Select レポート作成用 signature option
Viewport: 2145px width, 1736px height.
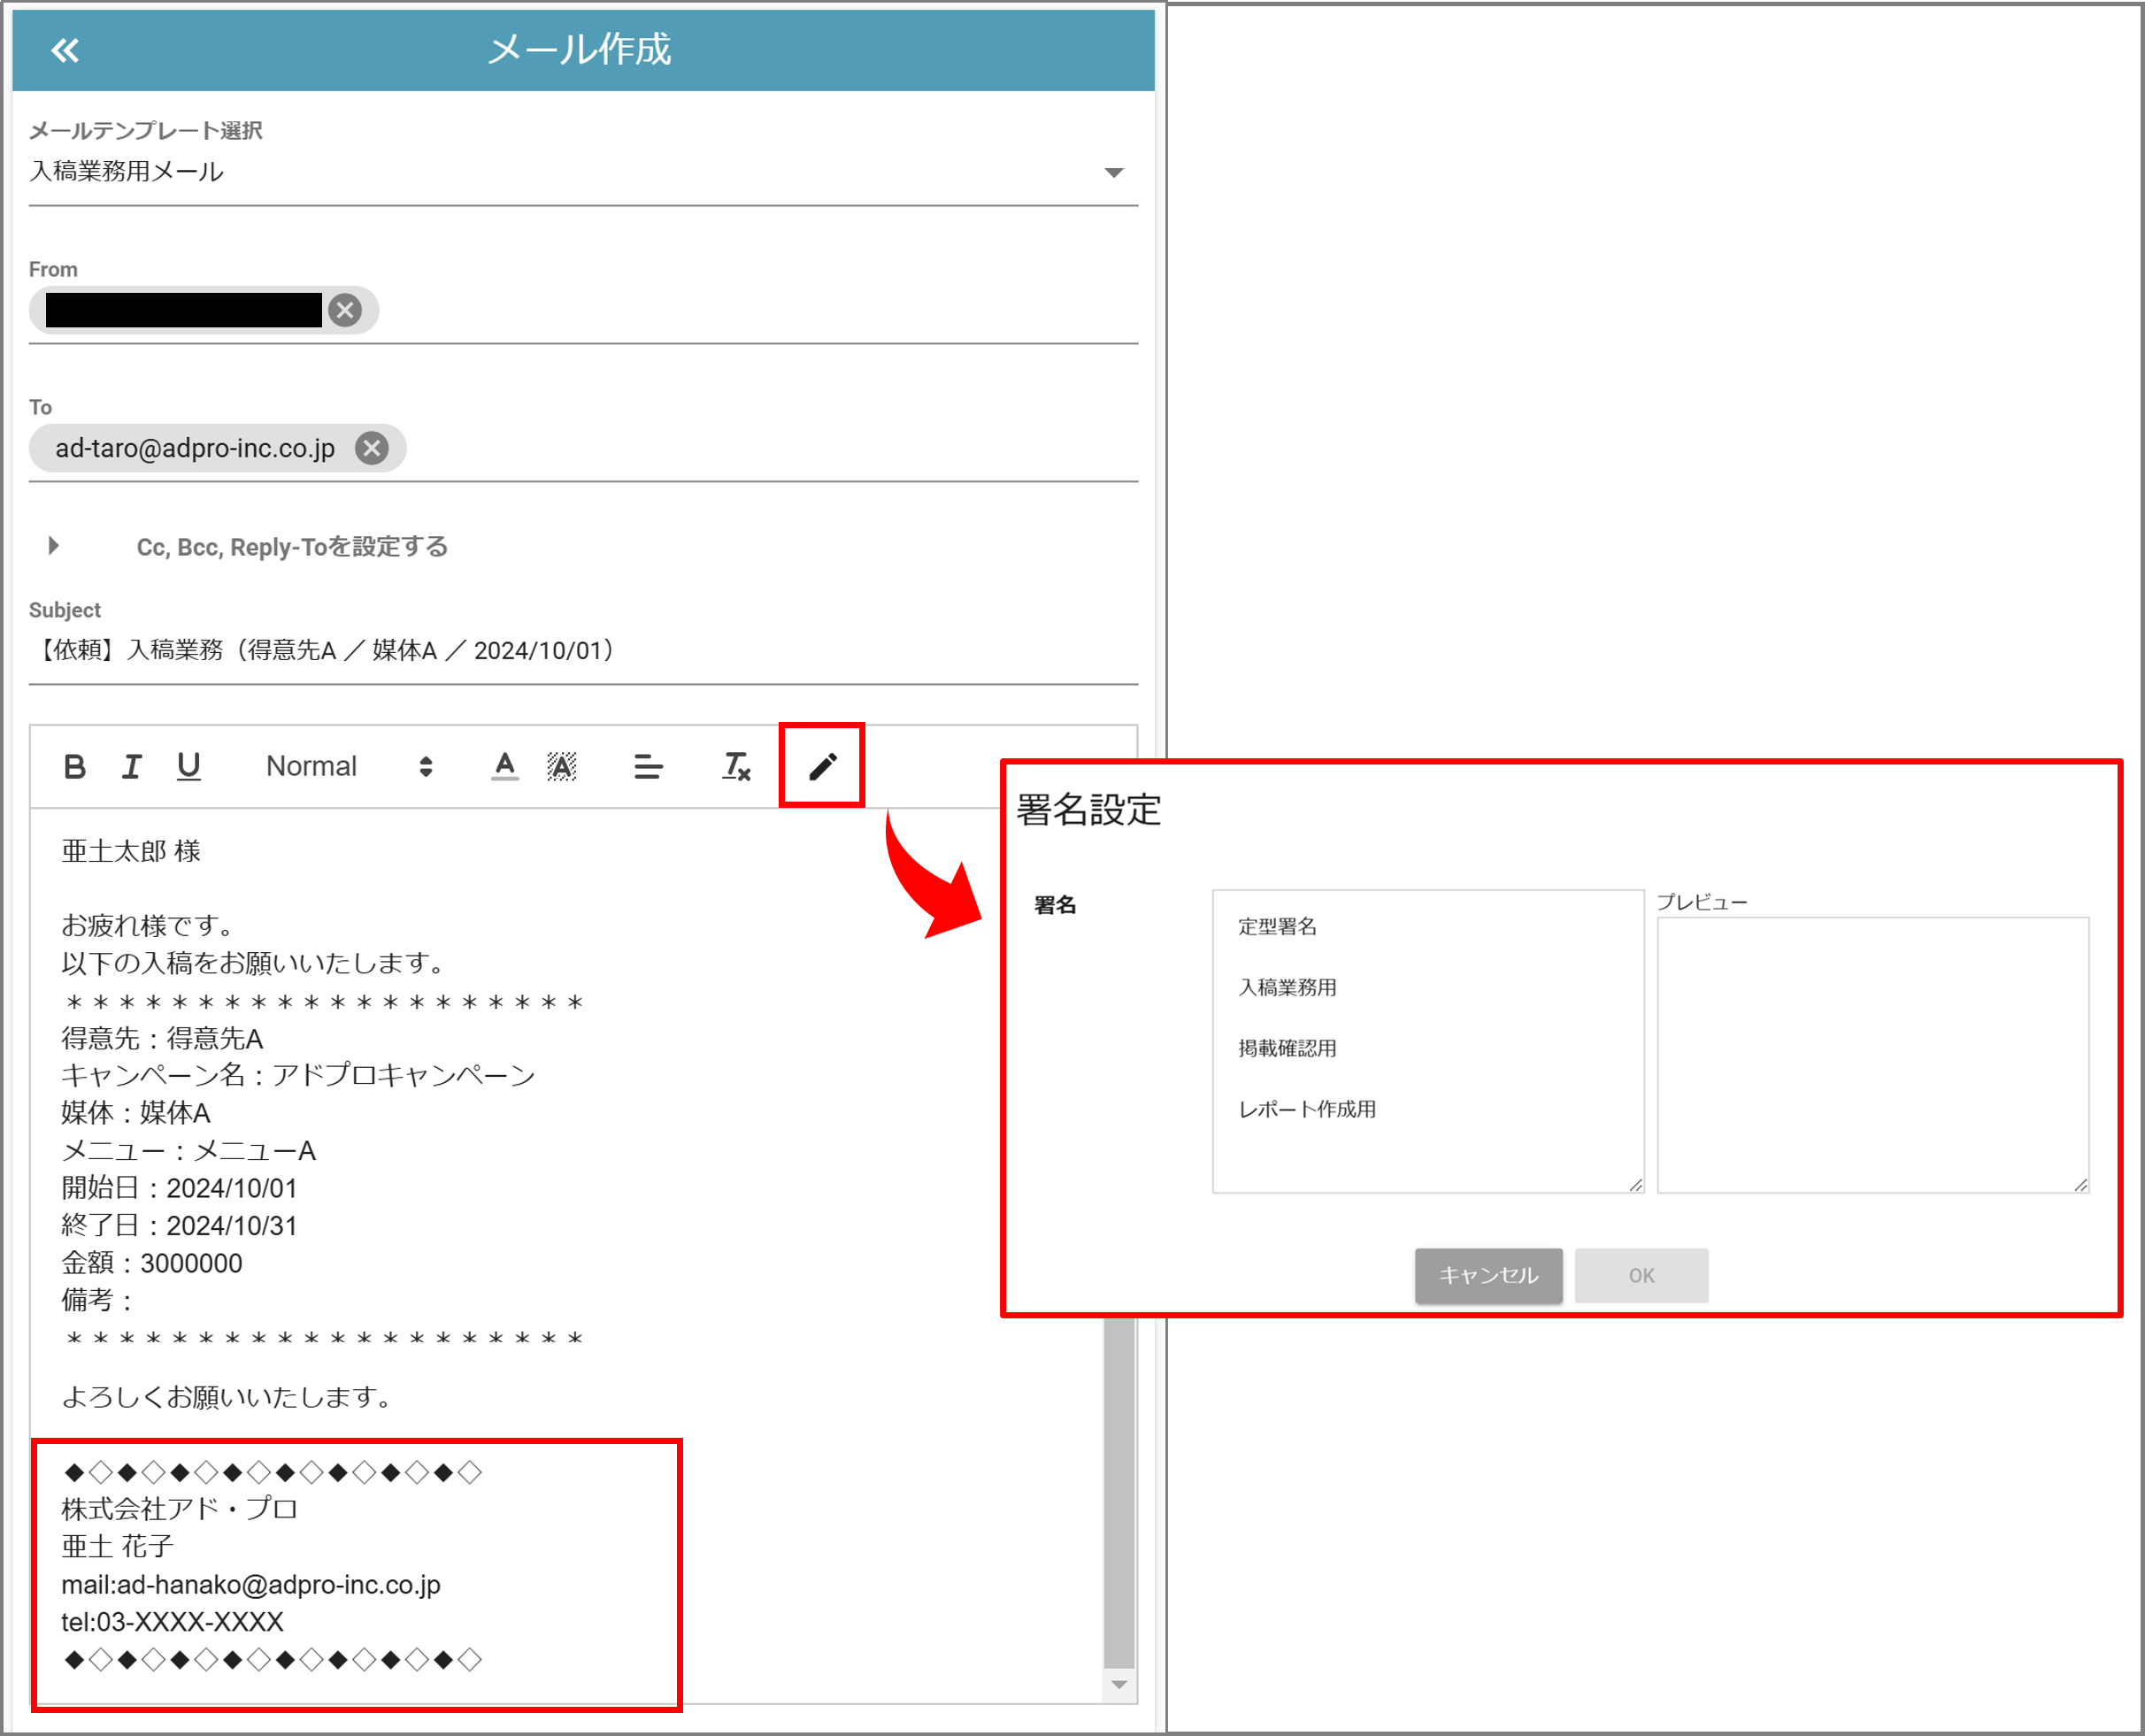point(1307,1110)
